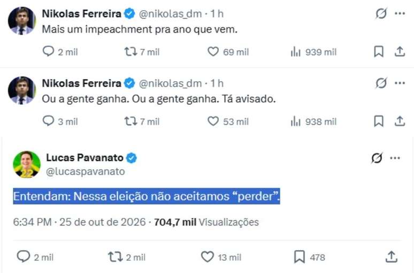
Task: View analytics showing 939 mil views
Action: pos(313,52)
